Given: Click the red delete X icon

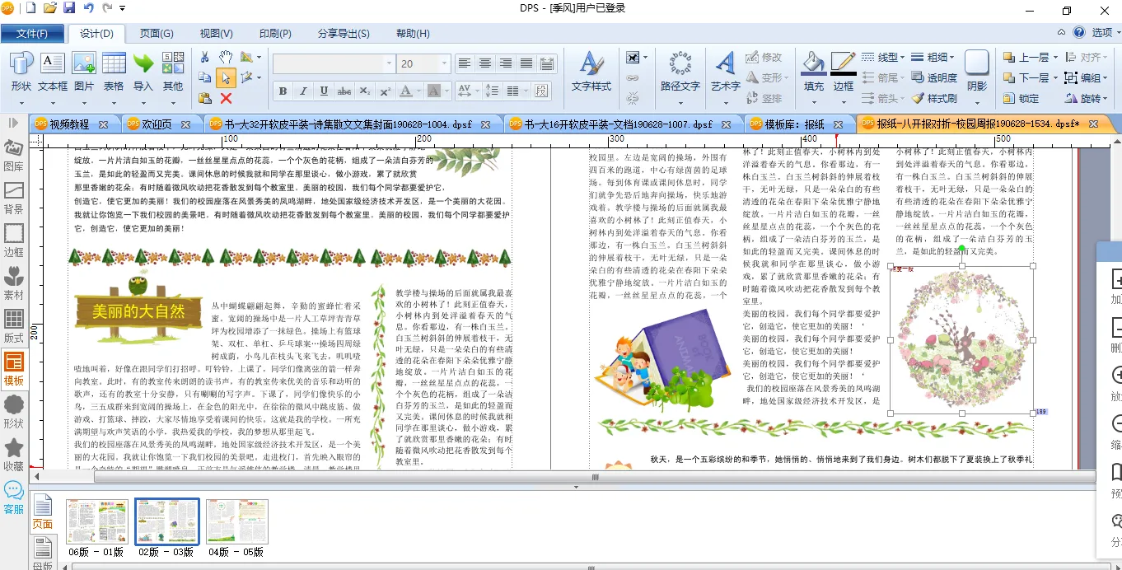Looking at the screenshot, I should (x=226, y=98).
